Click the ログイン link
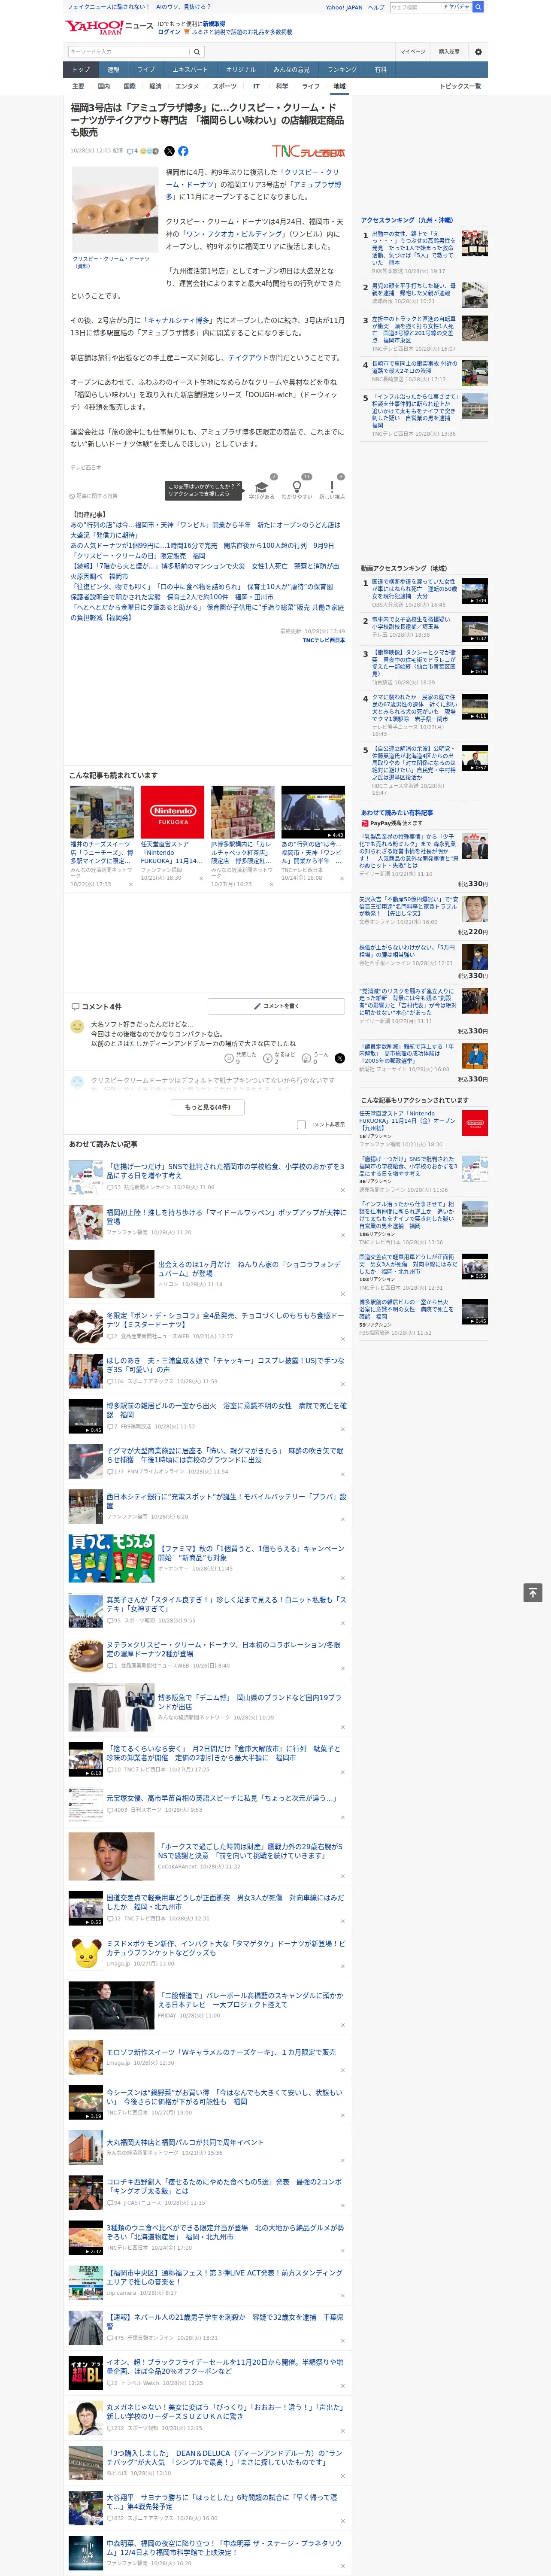The image size is (551, 2576). click(169, 32)
